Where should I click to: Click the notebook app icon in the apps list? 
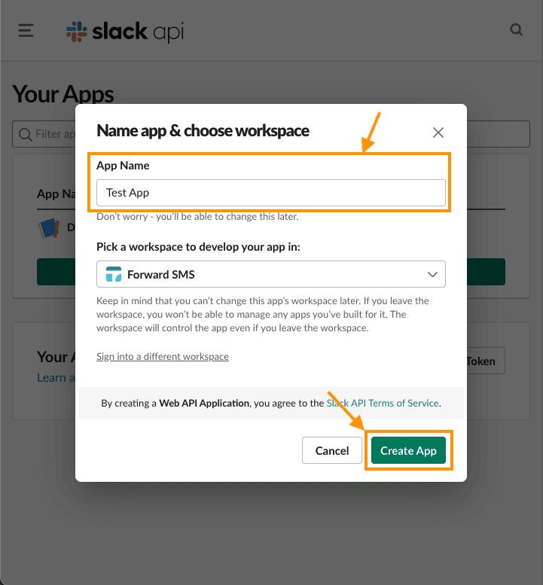(49, 229)
